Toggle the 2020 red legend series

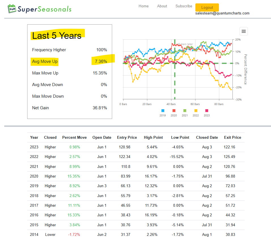pos(174,112)
